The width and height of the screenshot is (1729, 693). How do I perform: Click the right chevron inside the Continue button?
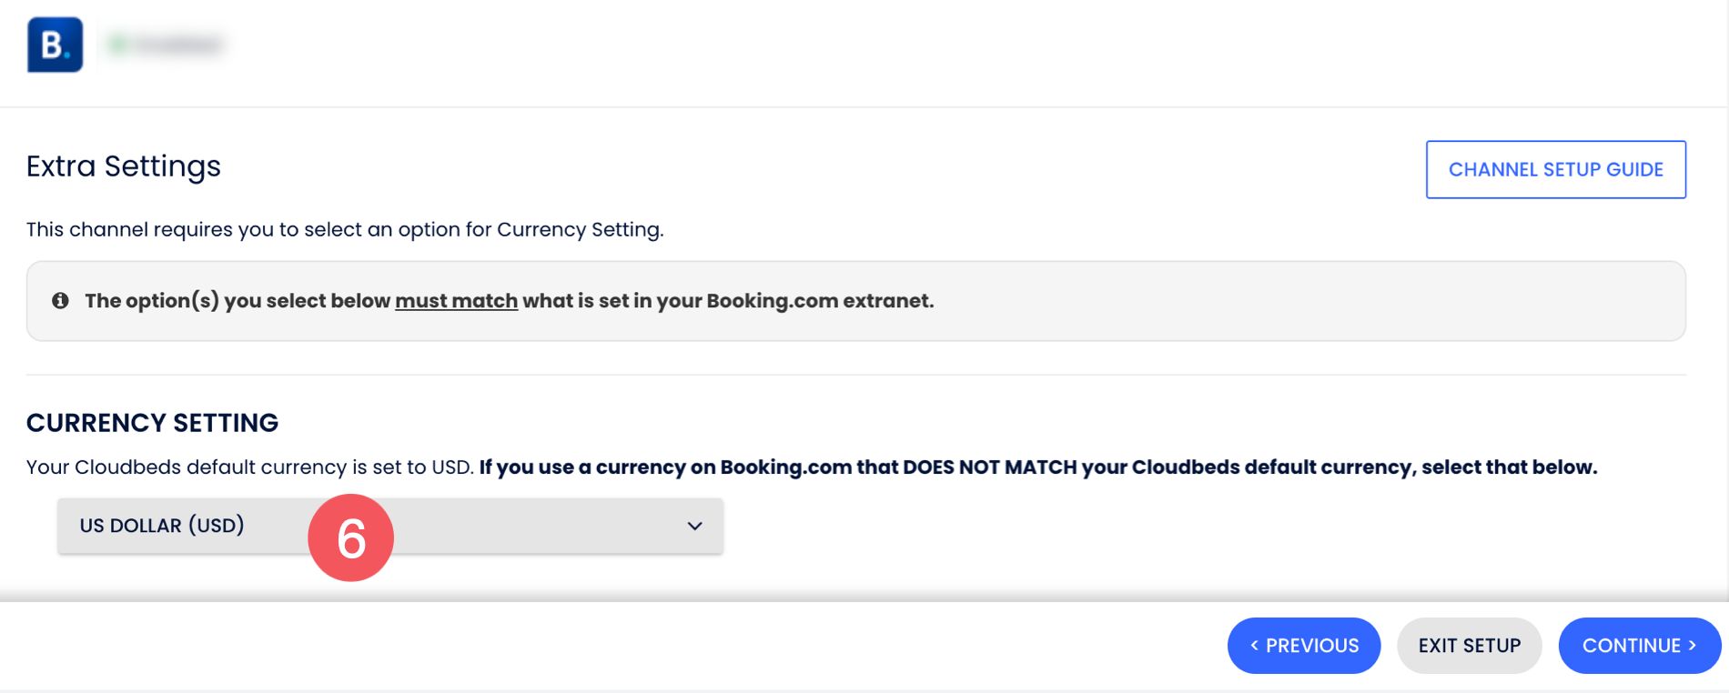tap(1693, 645)
